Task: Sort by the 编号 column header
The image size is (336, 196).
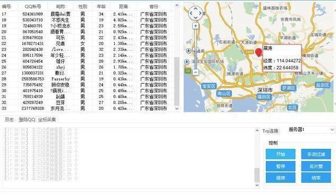Action: coord(9,6)
